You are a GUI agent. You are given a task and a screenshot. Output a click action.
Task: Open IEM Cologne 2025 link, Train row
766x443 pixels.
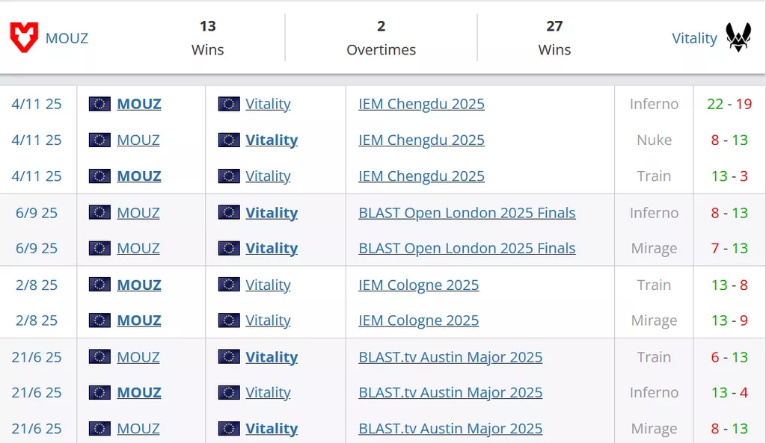pyautogui.click(x=418, y=285)
